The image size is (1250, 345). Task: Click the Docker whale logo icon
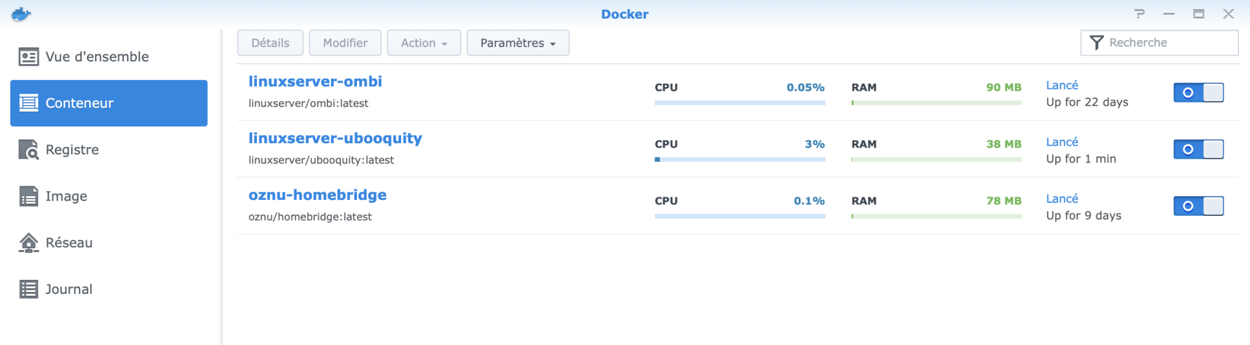click(x=21, y=14)
